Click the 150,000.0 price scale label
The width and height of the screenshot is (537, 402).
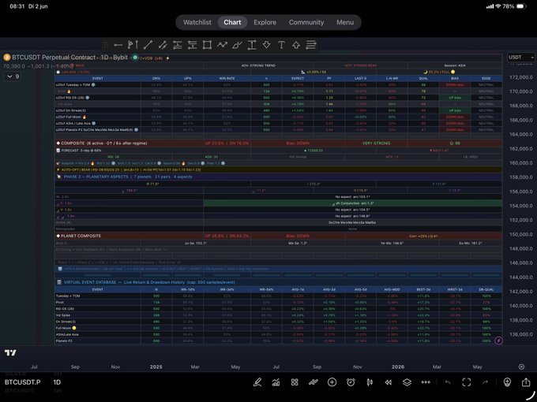coord(521,234)
